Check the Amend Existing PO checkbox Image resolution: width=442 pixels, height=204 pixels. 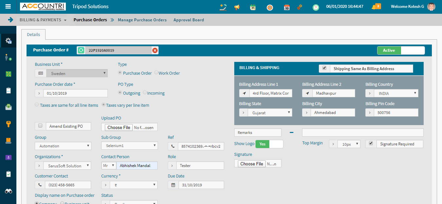[x=40, y=126]
